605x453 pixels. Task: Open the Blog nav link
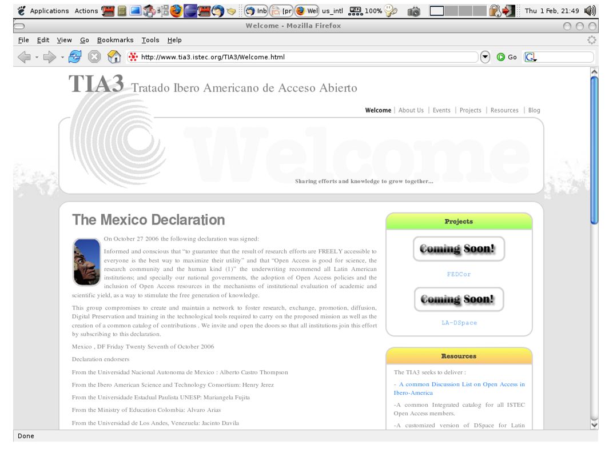coord(534,110)
